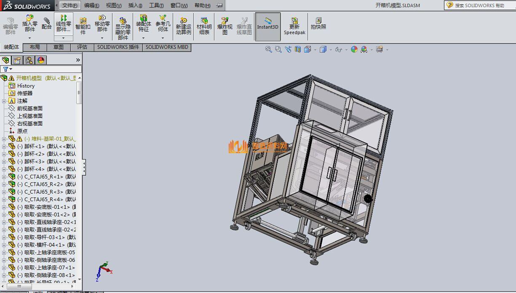Toggle the Instant3D button
Screen dimensions: 516x293
[x=268, y=26]
